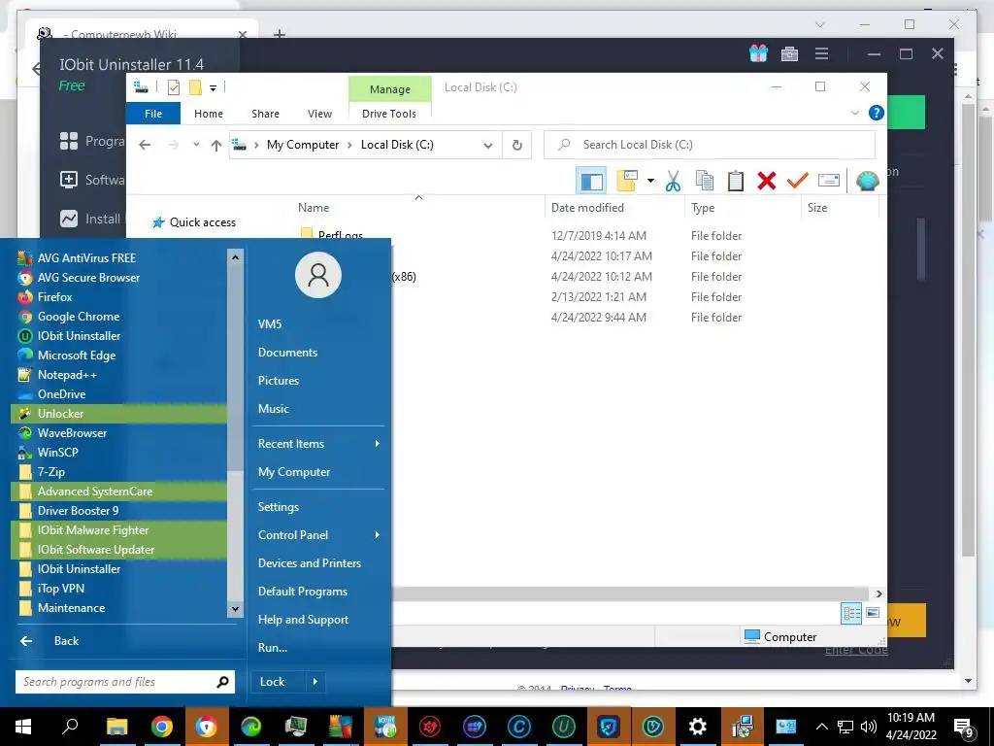Image resolution: width=994 pixels, height=746 pixels.
Task: Open Devices and Printers from Start menu
Action: coord(310,563)
